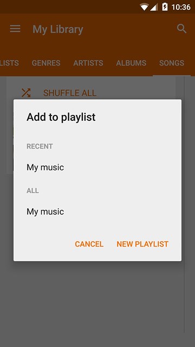The height and width of the screenshot is (347, 195).
Task: Choose My music under ALL
Action: click(x=97, y=211)
